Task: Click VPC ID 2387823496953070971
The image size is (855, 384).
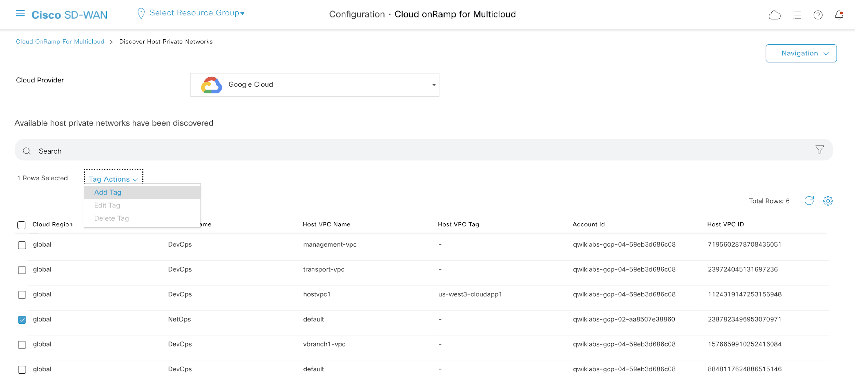Action: (x=744, y=319)
